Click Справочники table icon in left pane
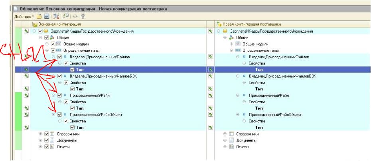 point(52,134)
